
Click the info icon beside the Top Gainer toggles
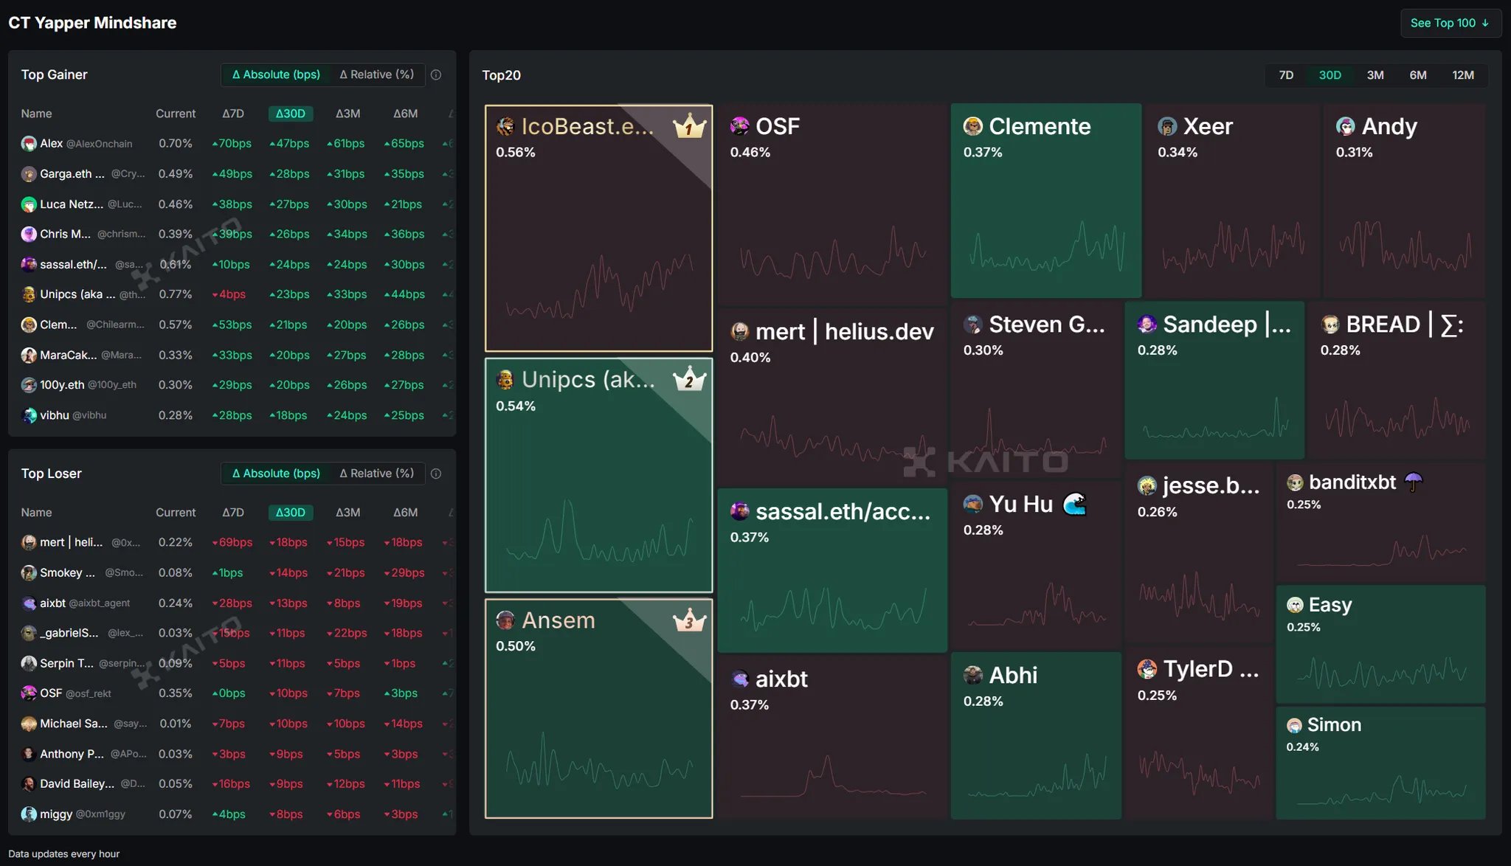coord(436,75)
